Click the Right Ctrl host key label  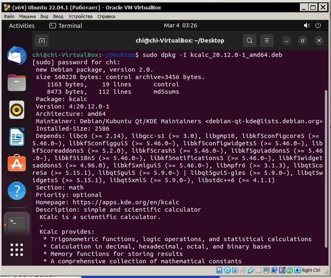coord(311,270)
